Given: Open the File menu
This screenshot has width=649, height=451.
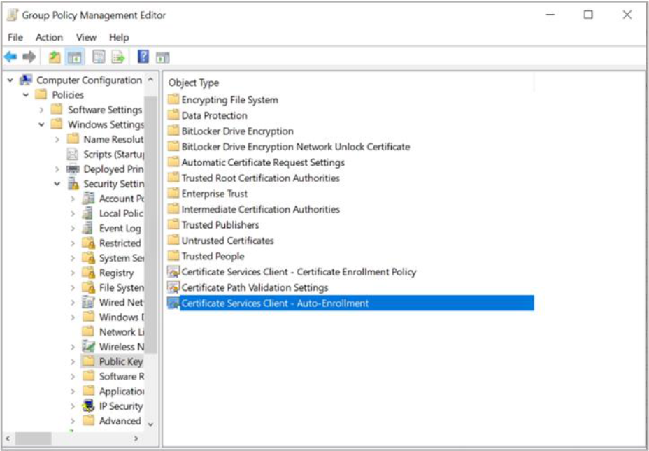Looking at the screenshot, I should point(15,37).
